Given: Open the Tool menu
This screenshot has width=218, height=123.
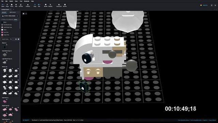Looking at the screenshot, I should (x=21, y=1).
